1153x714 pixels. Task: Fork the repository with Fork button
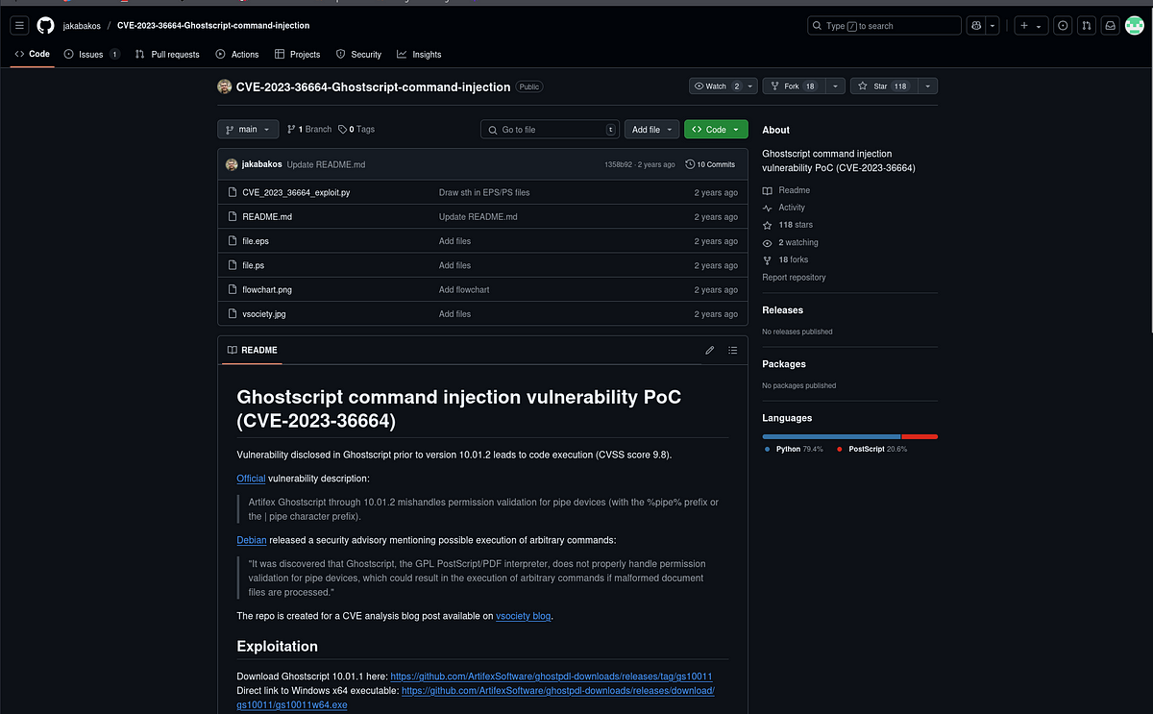point(793,86)
